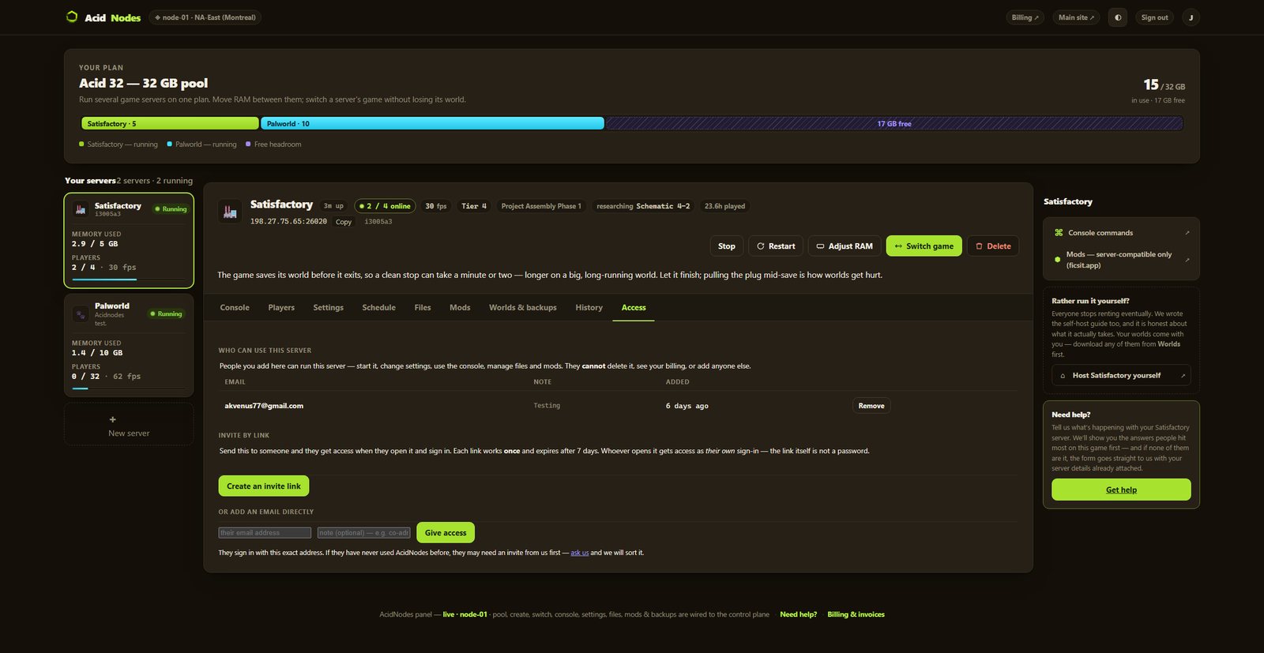Click the akvenus77@gmail.com email cell
This screenshot has width=1264, height=653.
click(x=264, y=406)
